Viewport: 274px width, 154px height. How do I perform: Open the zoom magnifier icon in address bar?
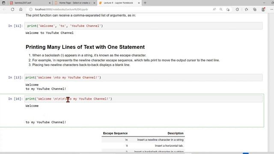pos(221,9)
